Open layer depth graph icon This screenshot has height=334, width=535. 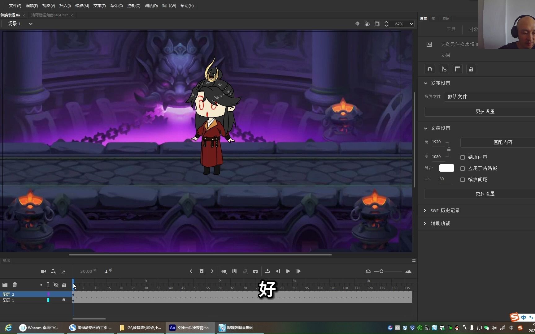point(63,271)
